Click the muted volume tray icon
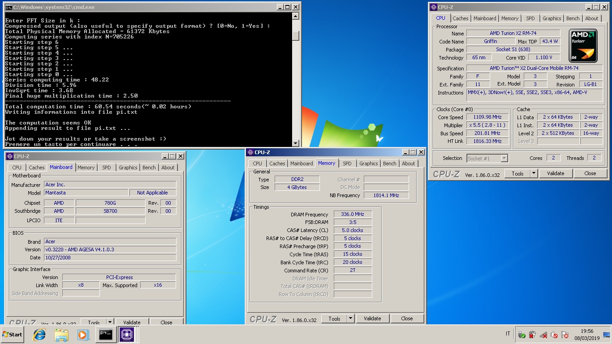This screenshot has height=344, width=612. point(554,335)
